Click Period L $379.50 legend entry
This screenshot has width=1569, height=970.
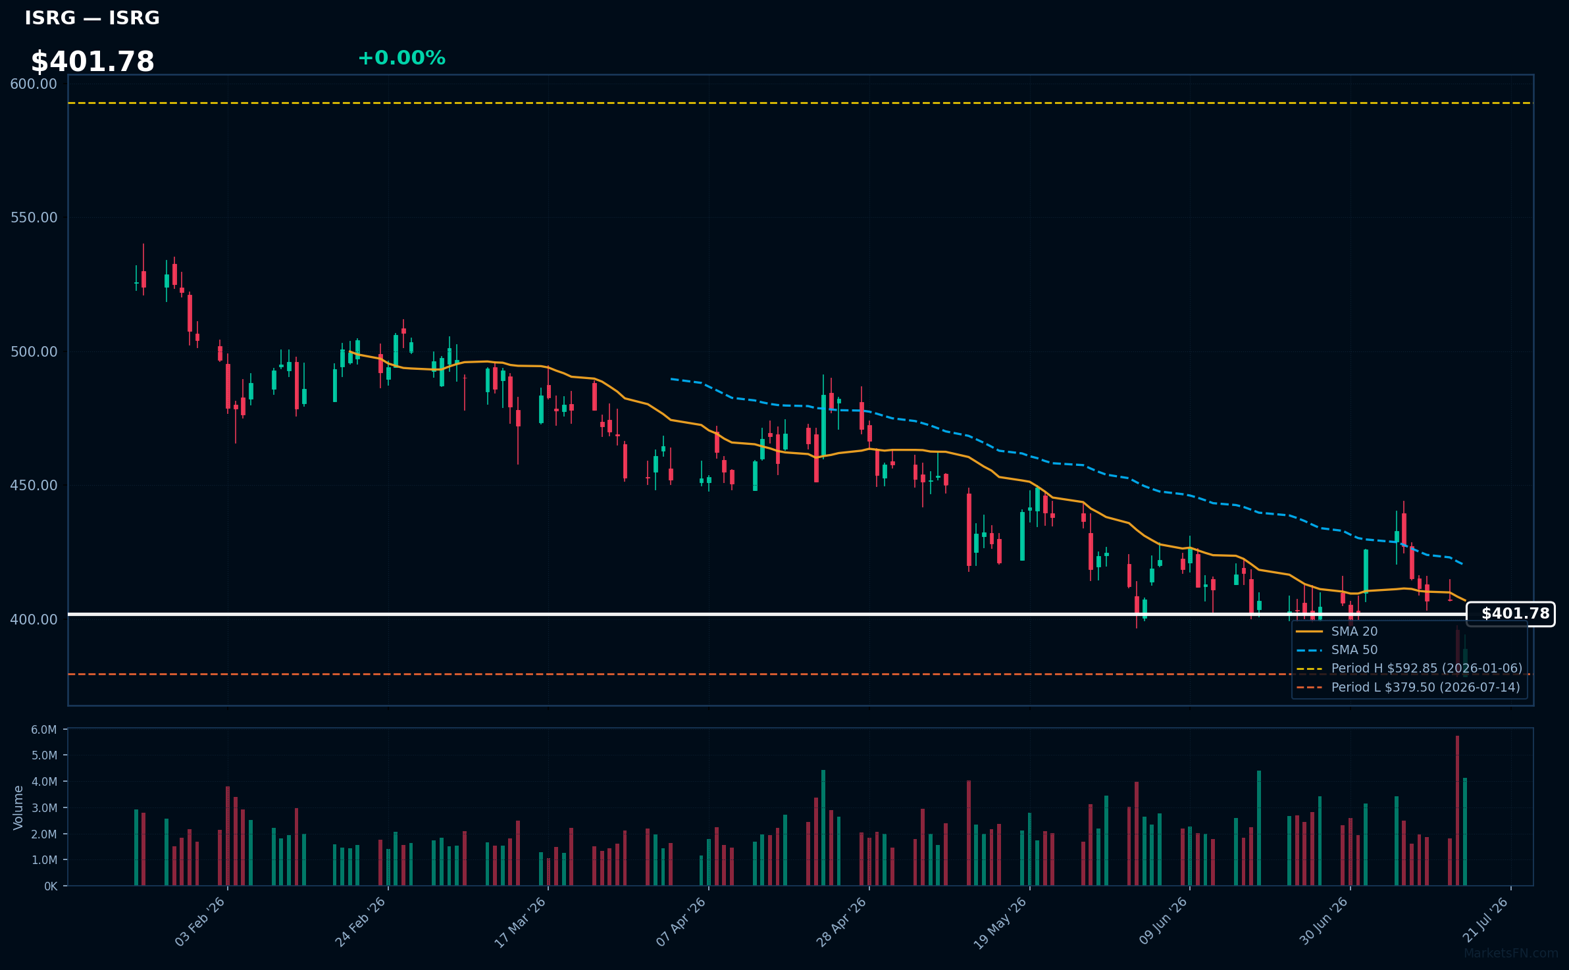coord(1408,688)
